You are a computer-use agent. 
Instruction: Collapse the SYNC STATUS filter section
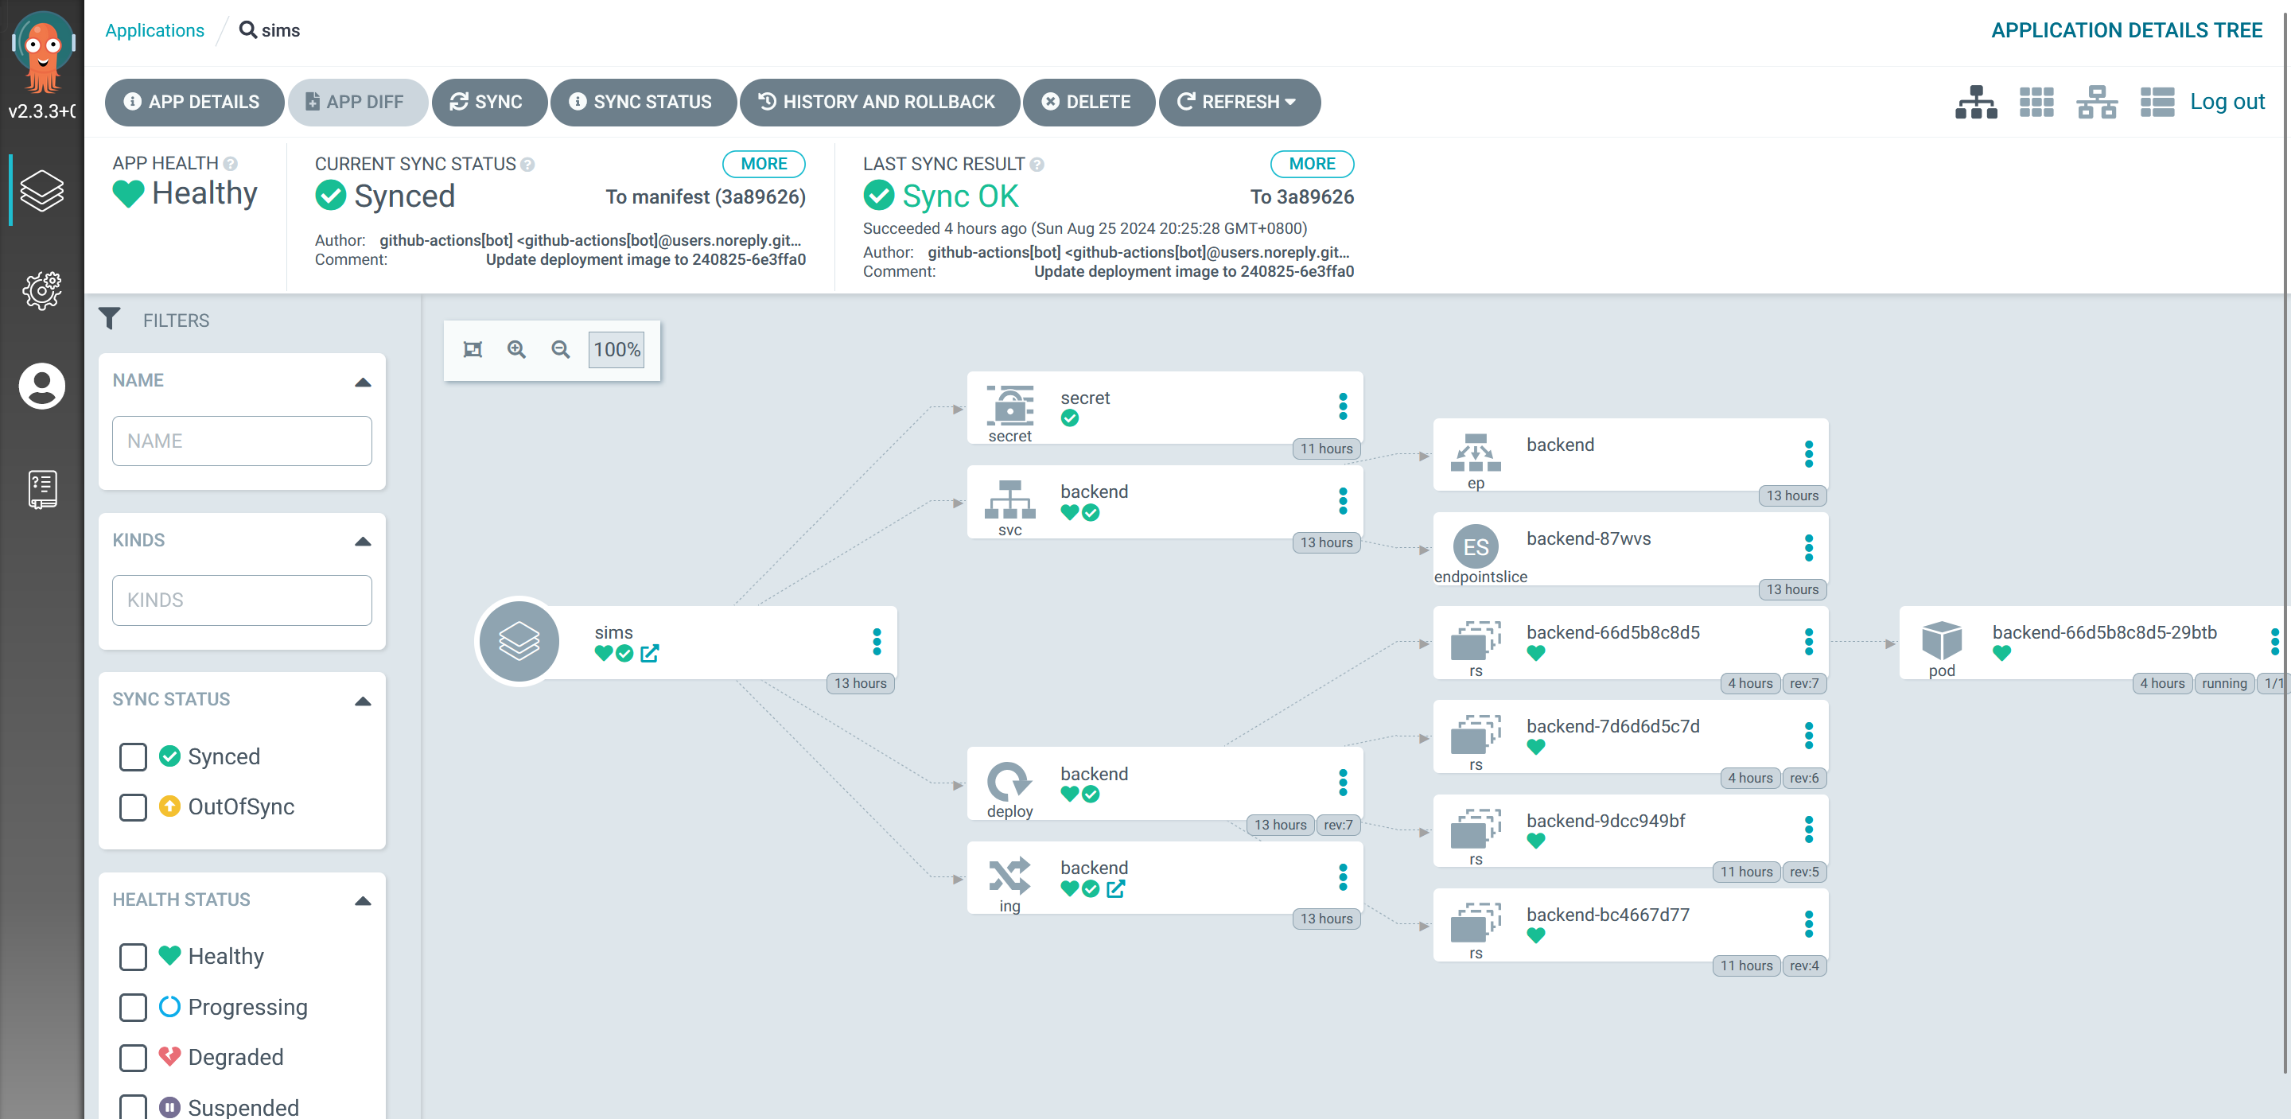pyautogui.click(x=363, y=701)
